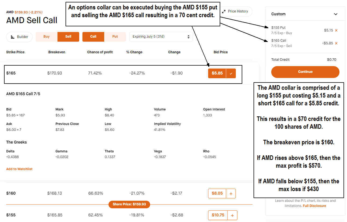The image size is (347, 222).
Task: Add the $160 strike with plus icon
Action: [x=231, y=194]
